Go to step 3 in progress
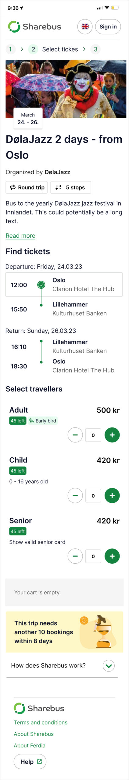 95,49
